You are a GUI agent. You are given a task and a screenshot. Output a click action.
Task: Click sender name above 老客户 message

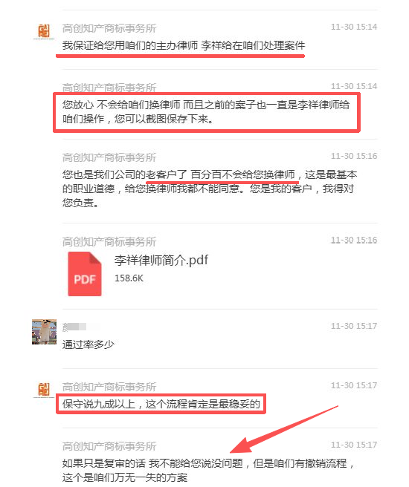tap(109, 157)
